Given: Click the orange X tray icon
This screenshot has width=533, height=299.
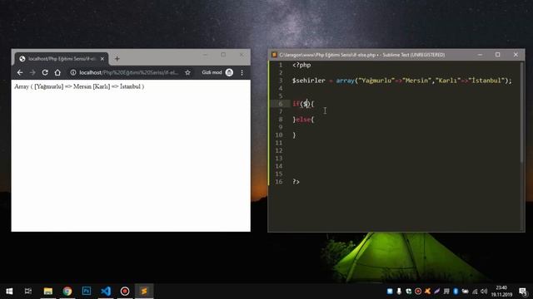Looking at the screenshot, I should tap(427, 292).
